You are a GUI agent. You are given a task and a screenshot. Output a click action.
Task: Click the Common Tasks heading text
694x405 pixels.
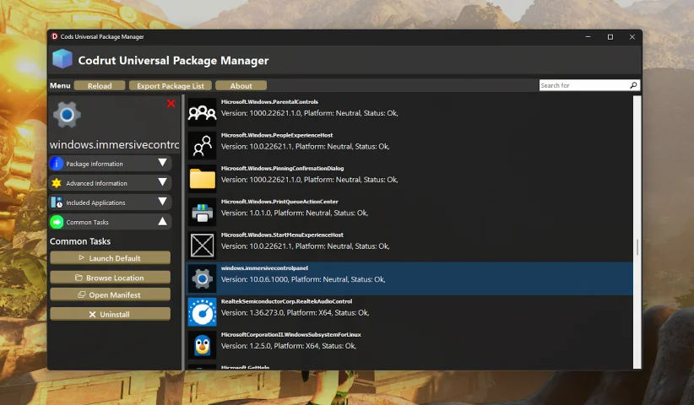click(80, 241)
